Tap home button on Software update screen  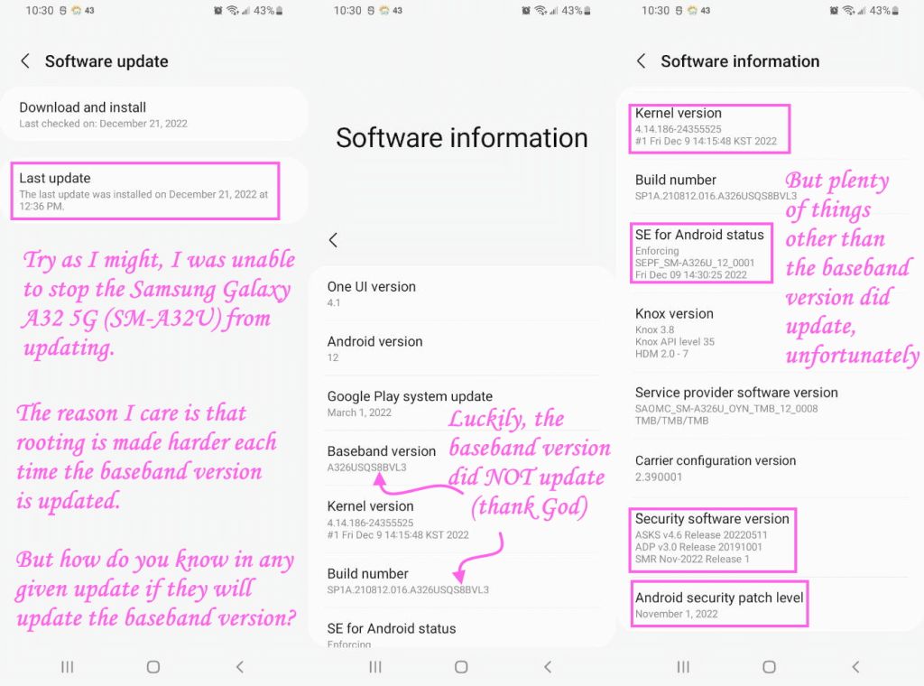pyautogui.click(x=153, y=666)
